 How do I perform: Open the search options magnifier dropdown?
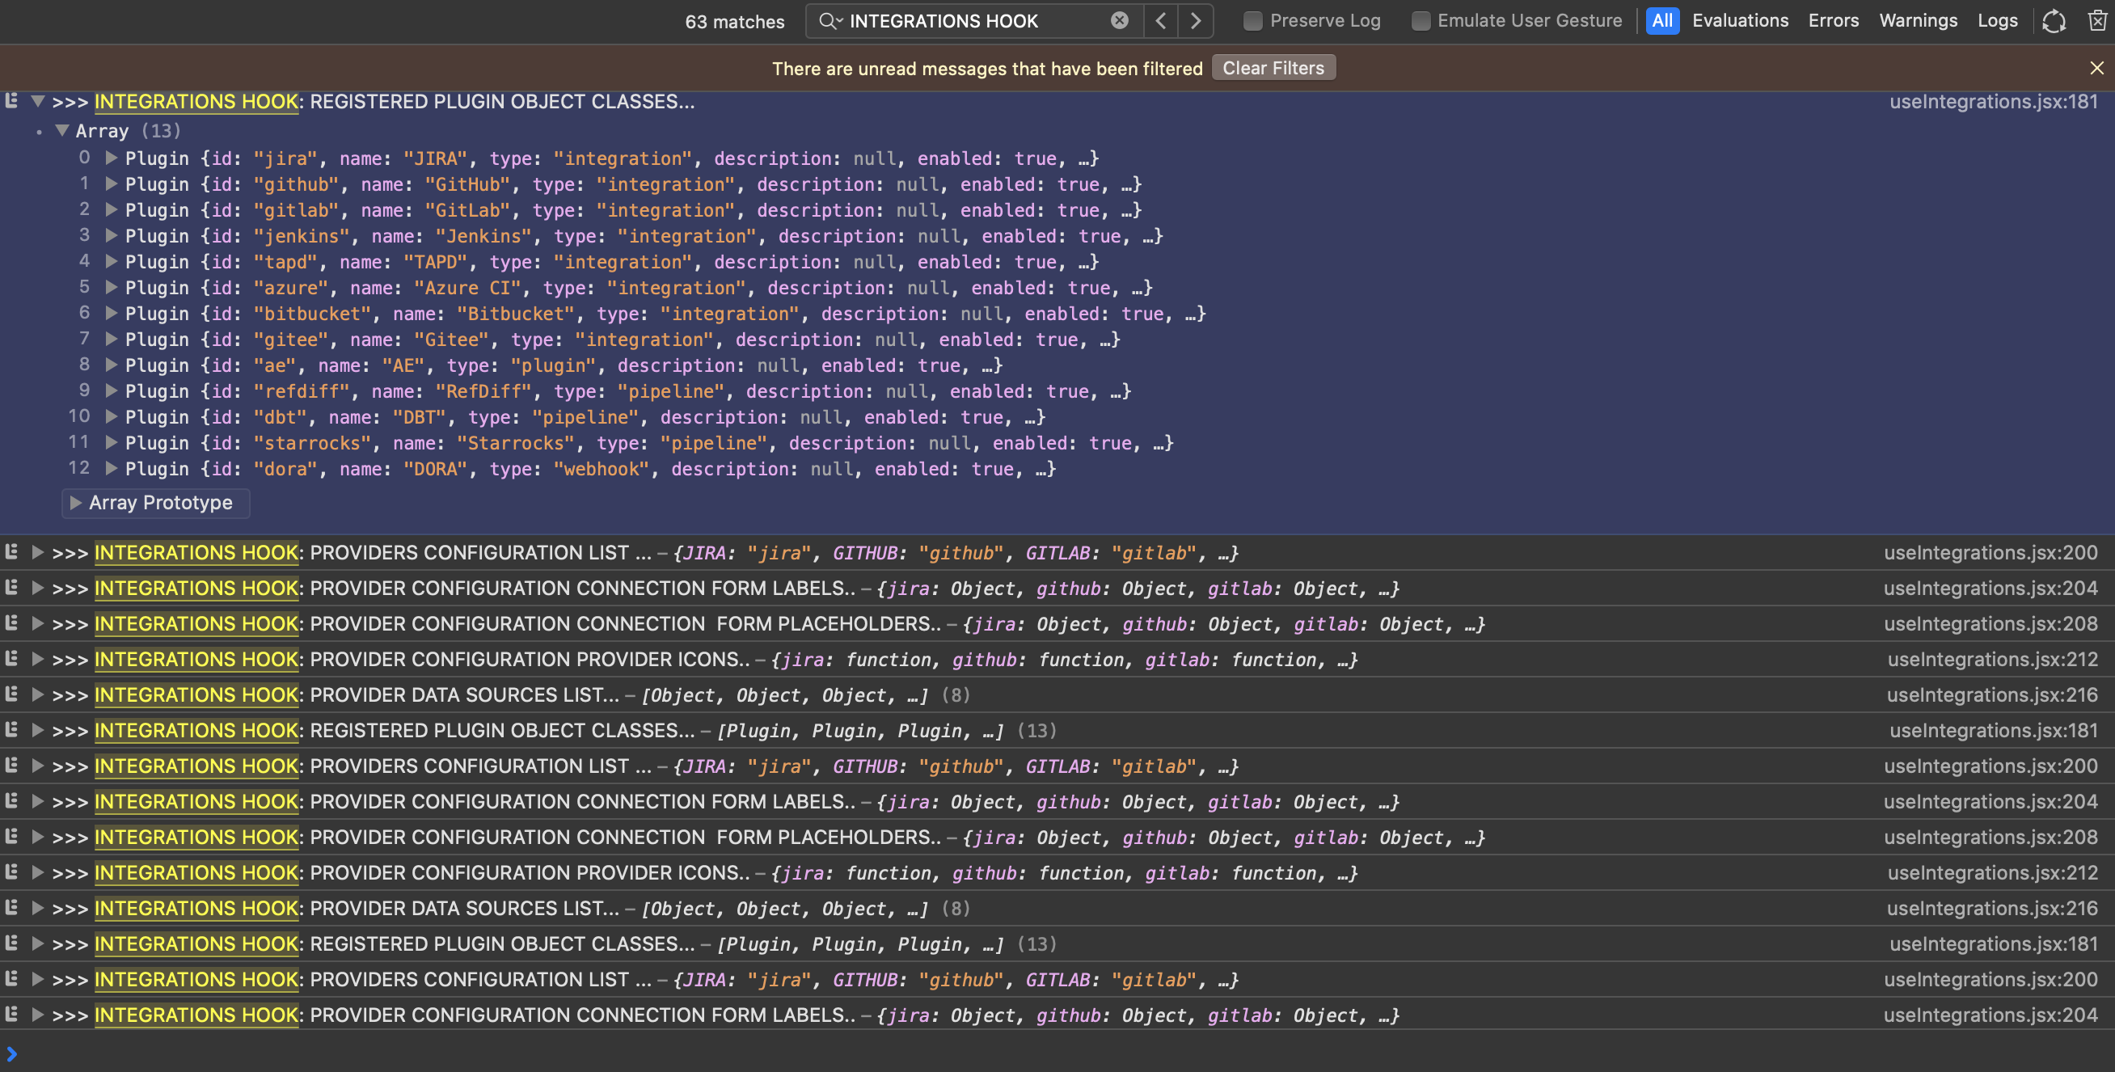point(830,20)
